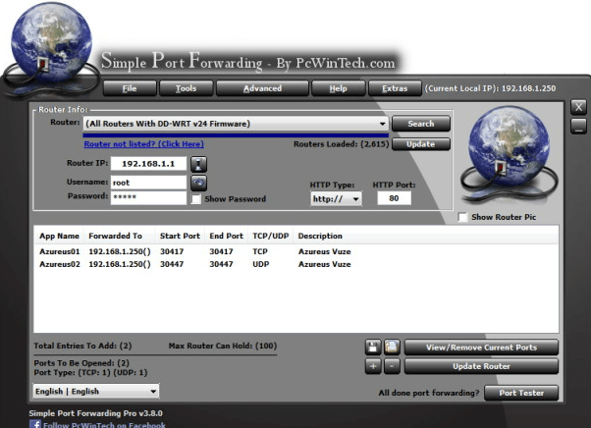Image resolution: width=591 pixels, height=428 pixels.
Task: Open the Help menu
Action: 338,88
